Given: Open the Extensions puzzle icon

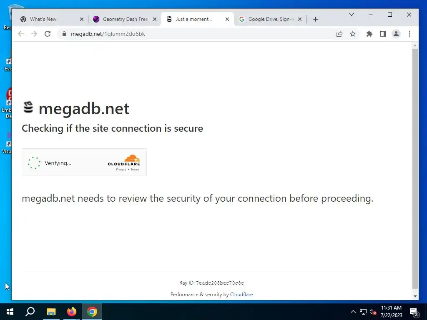Looking at the screenshot, I should pos(369,34).
